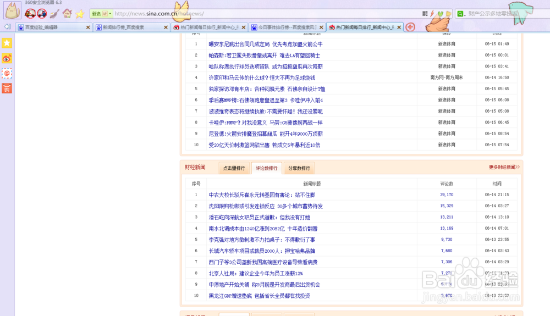Switch to the 今日事件排行榜 tab
The image size is (550, 316).
point(287,27)
